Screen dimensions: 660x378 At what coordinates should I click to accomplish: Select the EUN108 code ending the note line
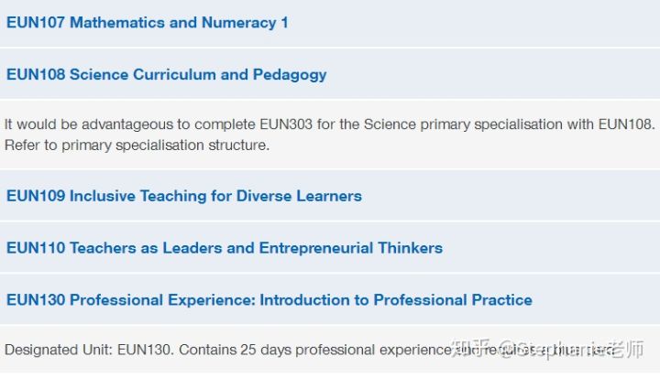(626, 124)
